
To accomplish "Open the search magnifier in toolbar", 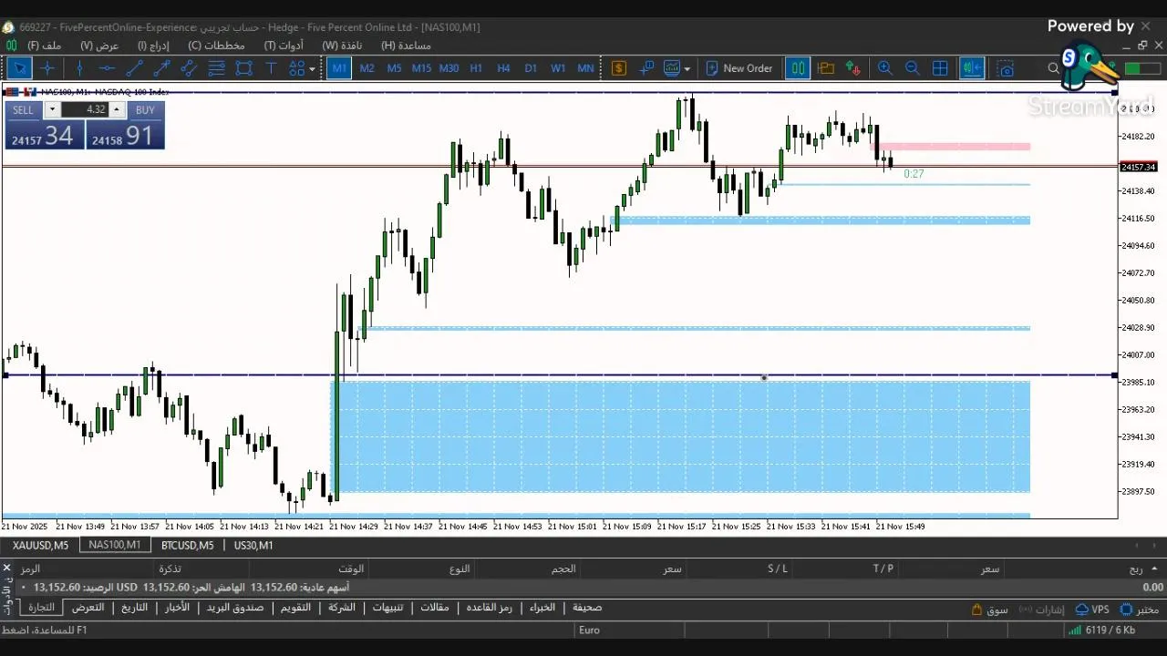I will tap(1054, 68).
